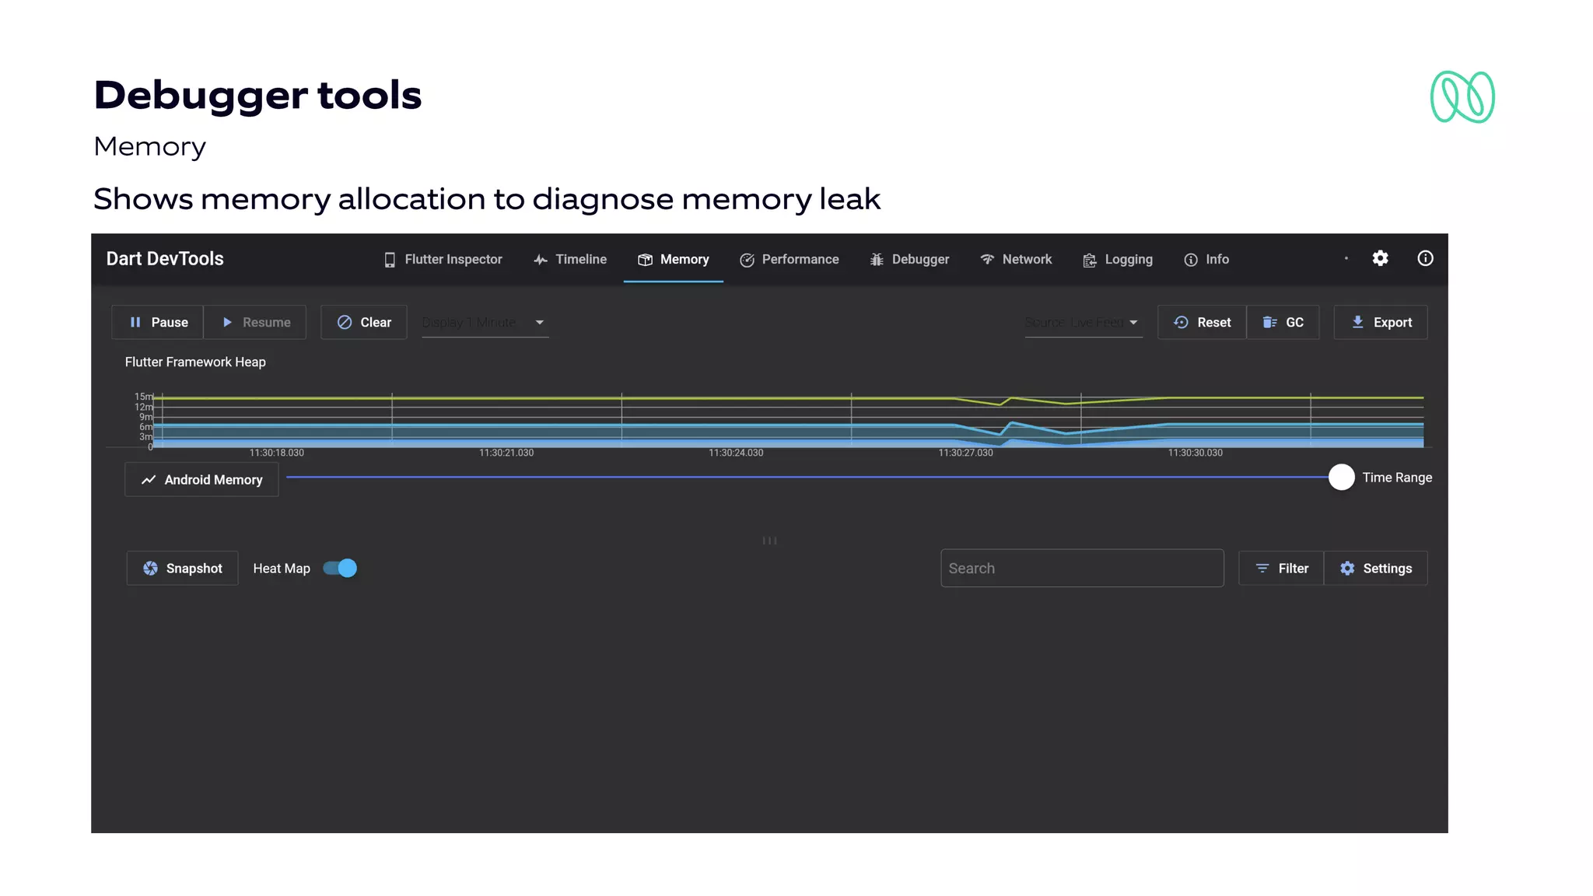Pause memory tracking

tap(158, 322)
